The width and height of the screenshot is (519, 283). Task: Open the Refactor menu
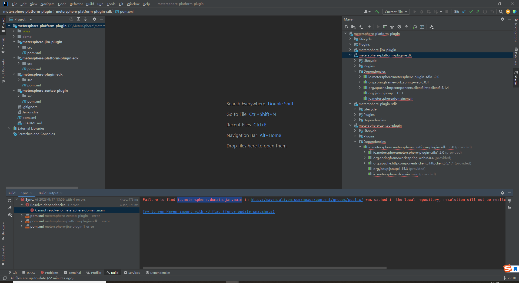[x=76, y=4]
